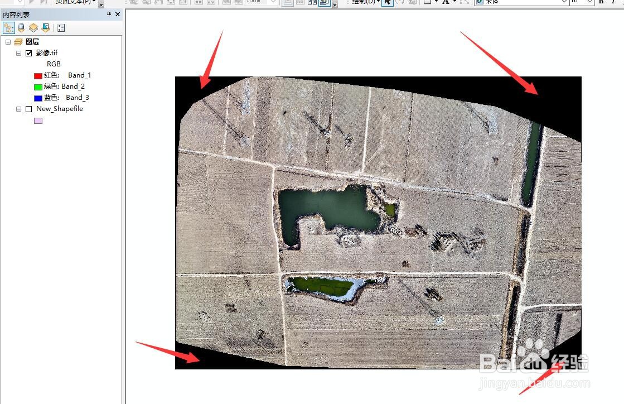Screen dimensions: 624x404
Task: Click red channel swatch for Band_1
Action: pyautogui.click(x=38, y=76)
